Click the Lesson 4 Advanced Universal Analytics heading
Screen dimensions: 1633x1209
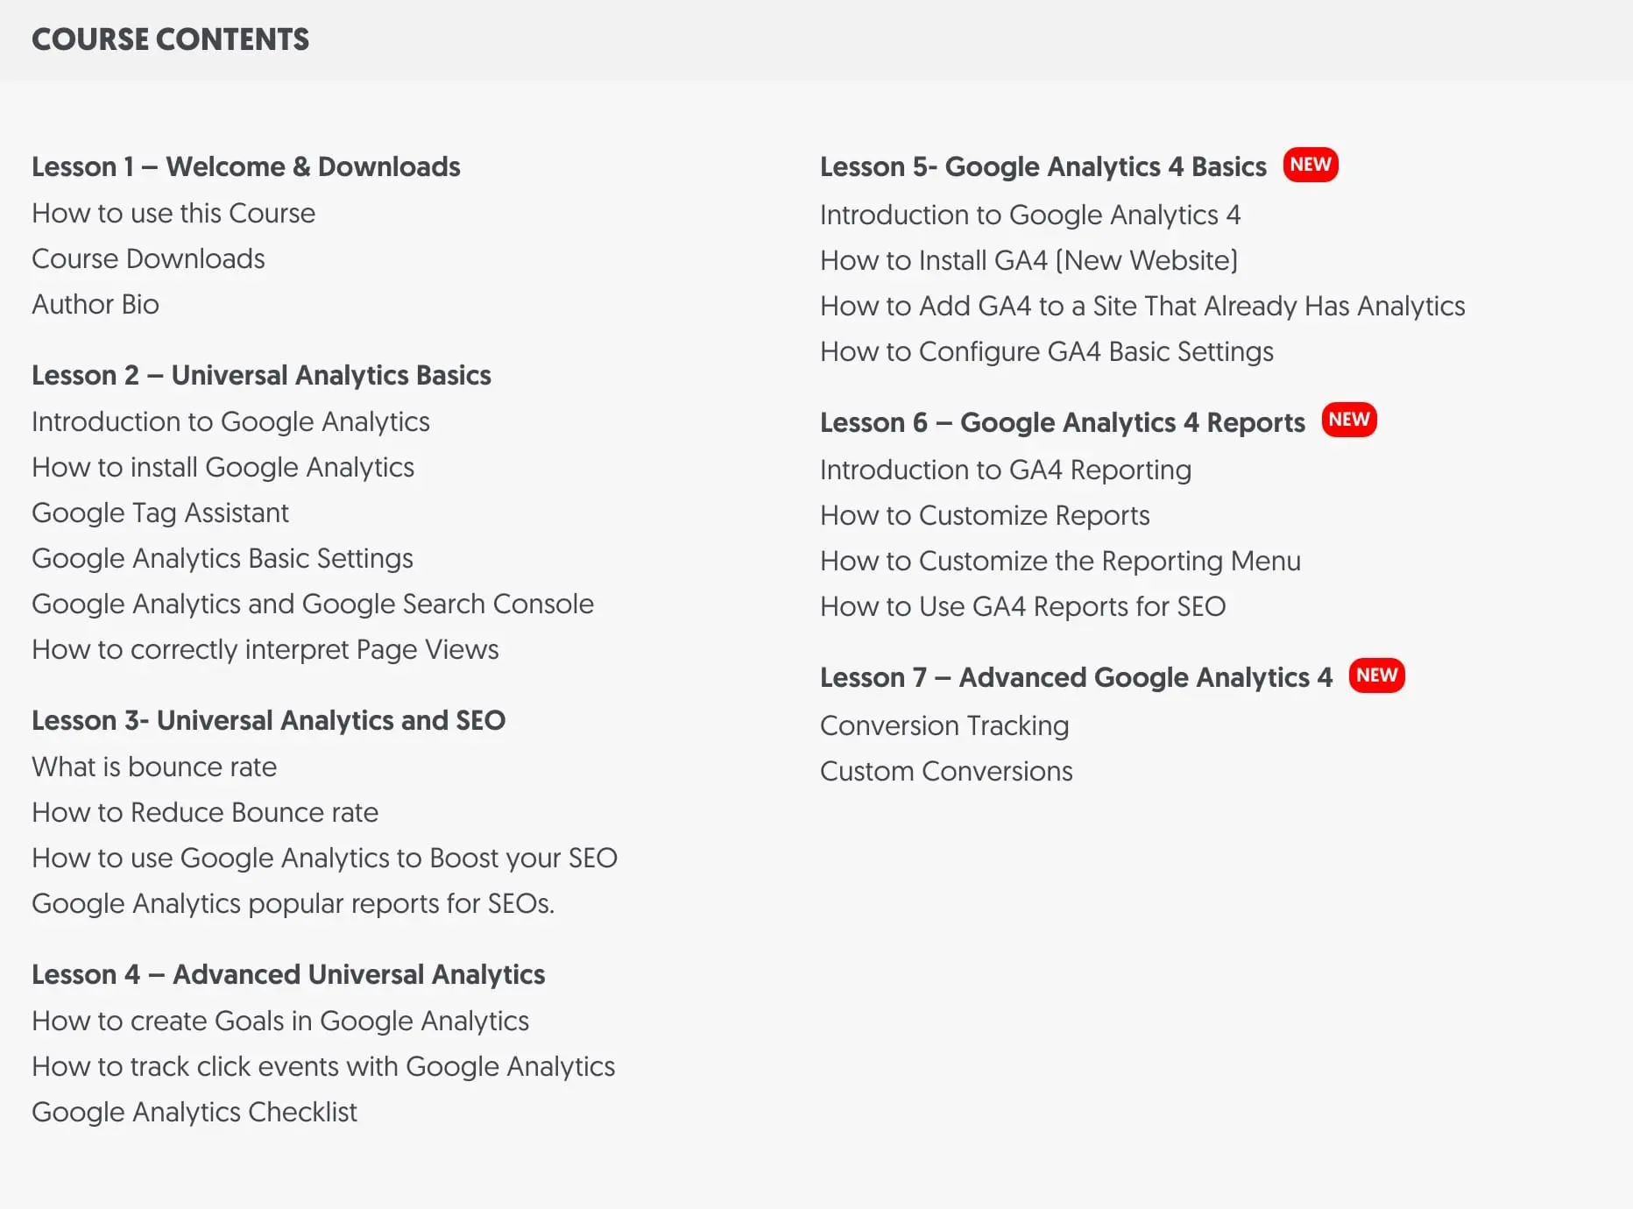288,974
